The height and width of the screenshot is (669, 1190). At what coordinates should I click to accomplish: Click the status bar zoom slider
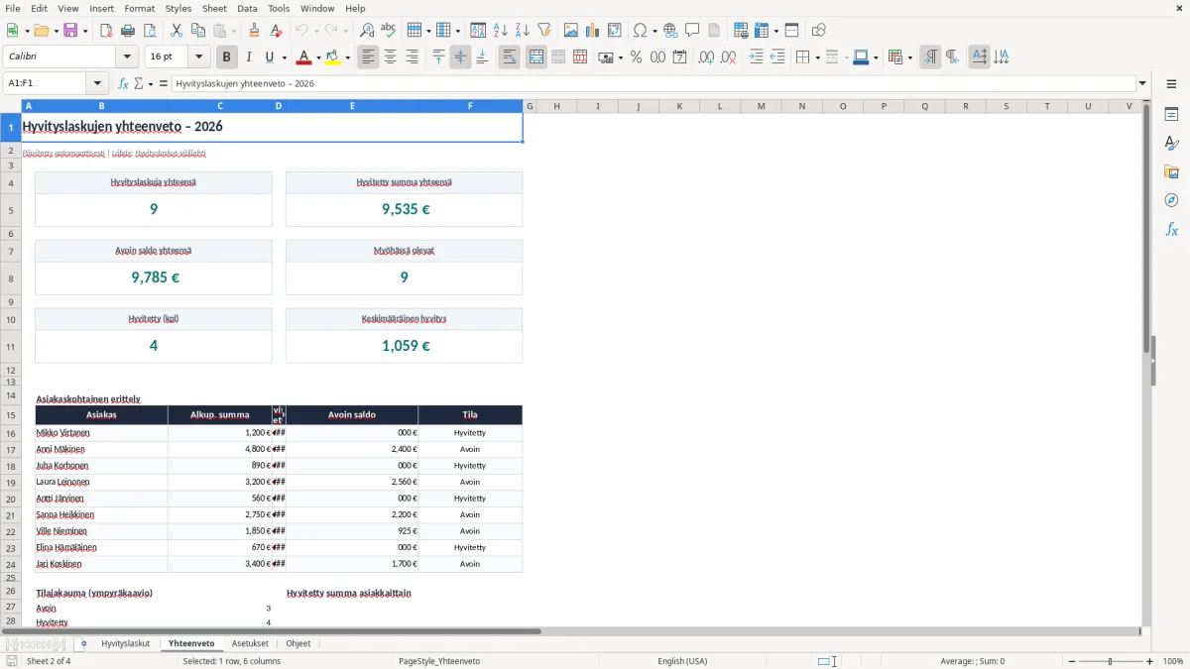[x=1110, y=661]
